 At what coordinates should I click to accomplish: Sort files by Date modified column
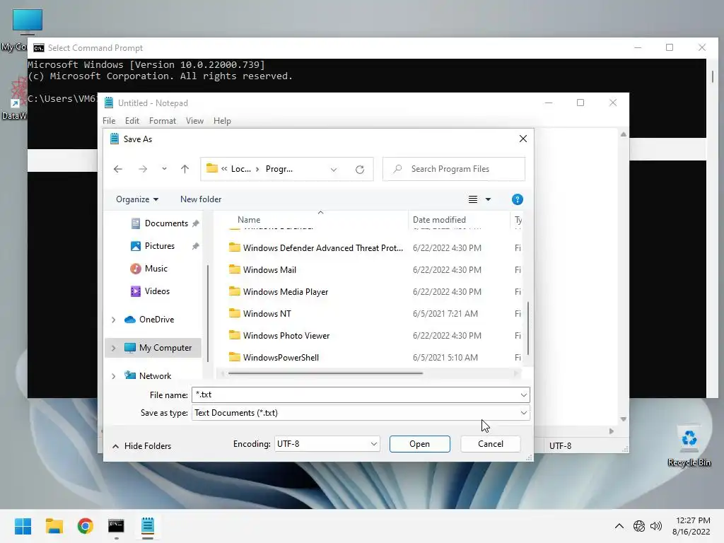coord(439,220)
